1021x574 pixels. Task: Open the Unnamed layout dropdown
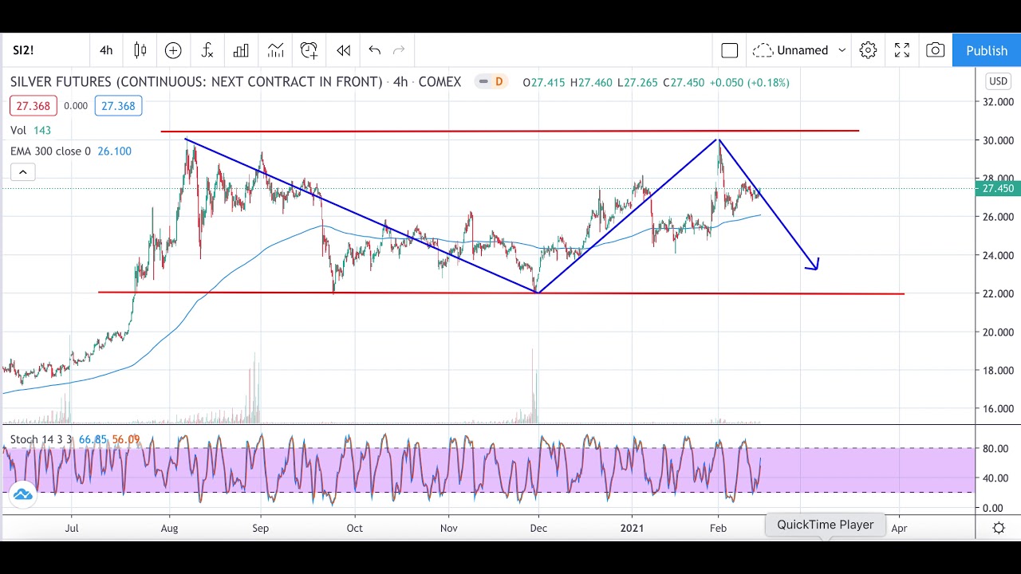tap(800, 50)
